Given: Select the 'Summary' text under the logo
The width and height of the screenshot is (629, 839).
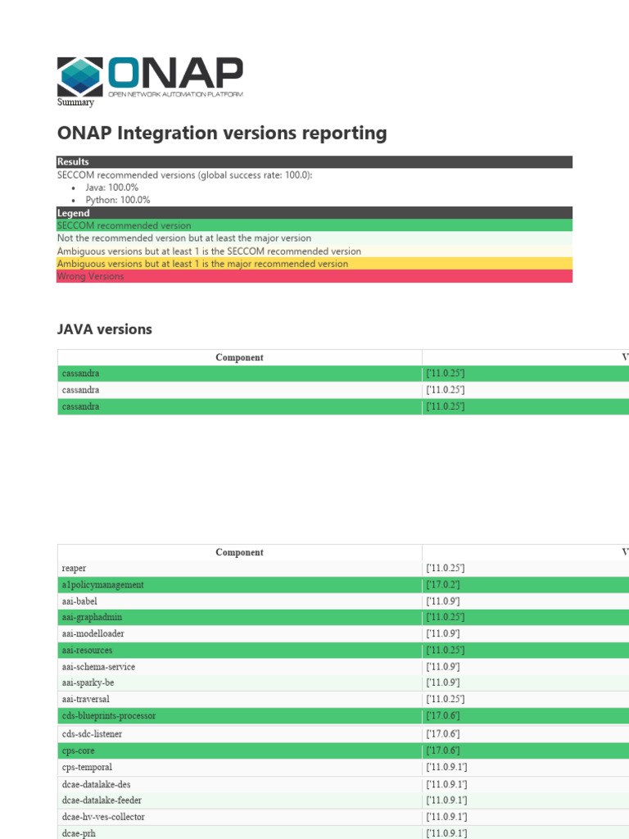Looking at the screenshot, I should (75, 102).
